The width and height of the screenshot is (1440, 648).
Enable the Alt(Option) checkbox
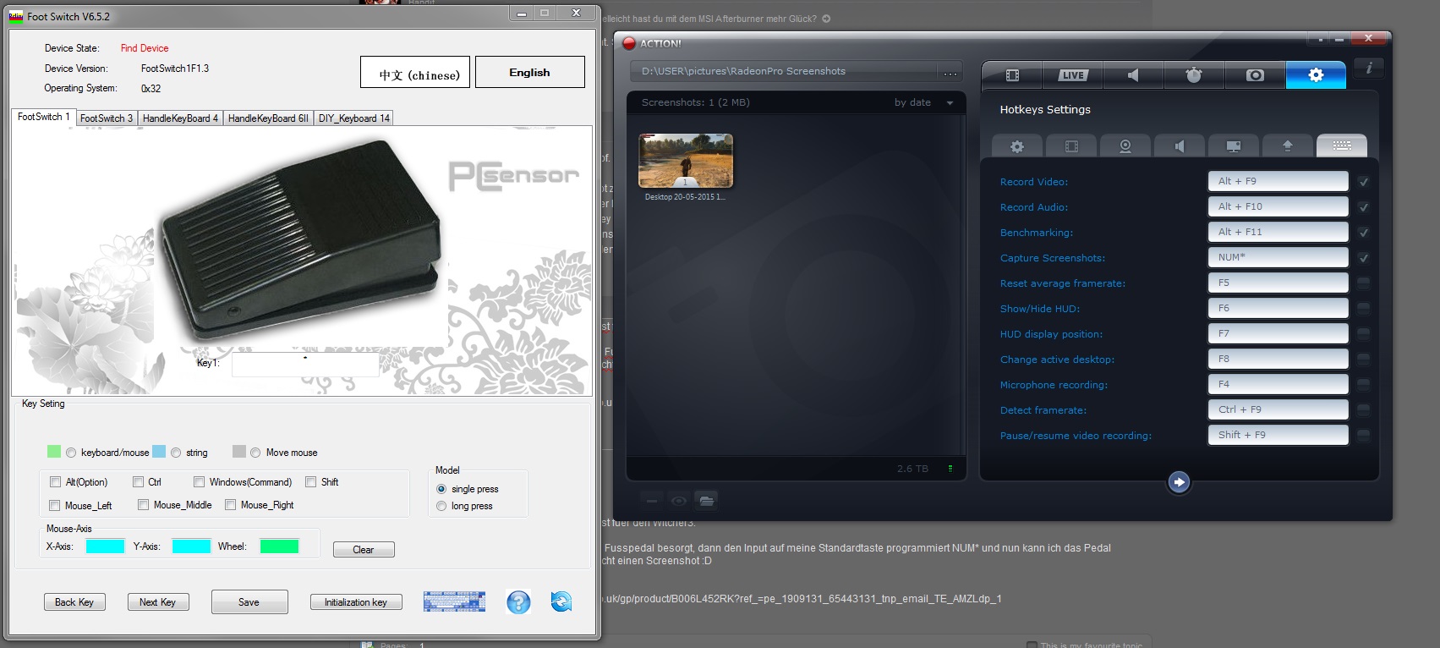click(56, 482)
